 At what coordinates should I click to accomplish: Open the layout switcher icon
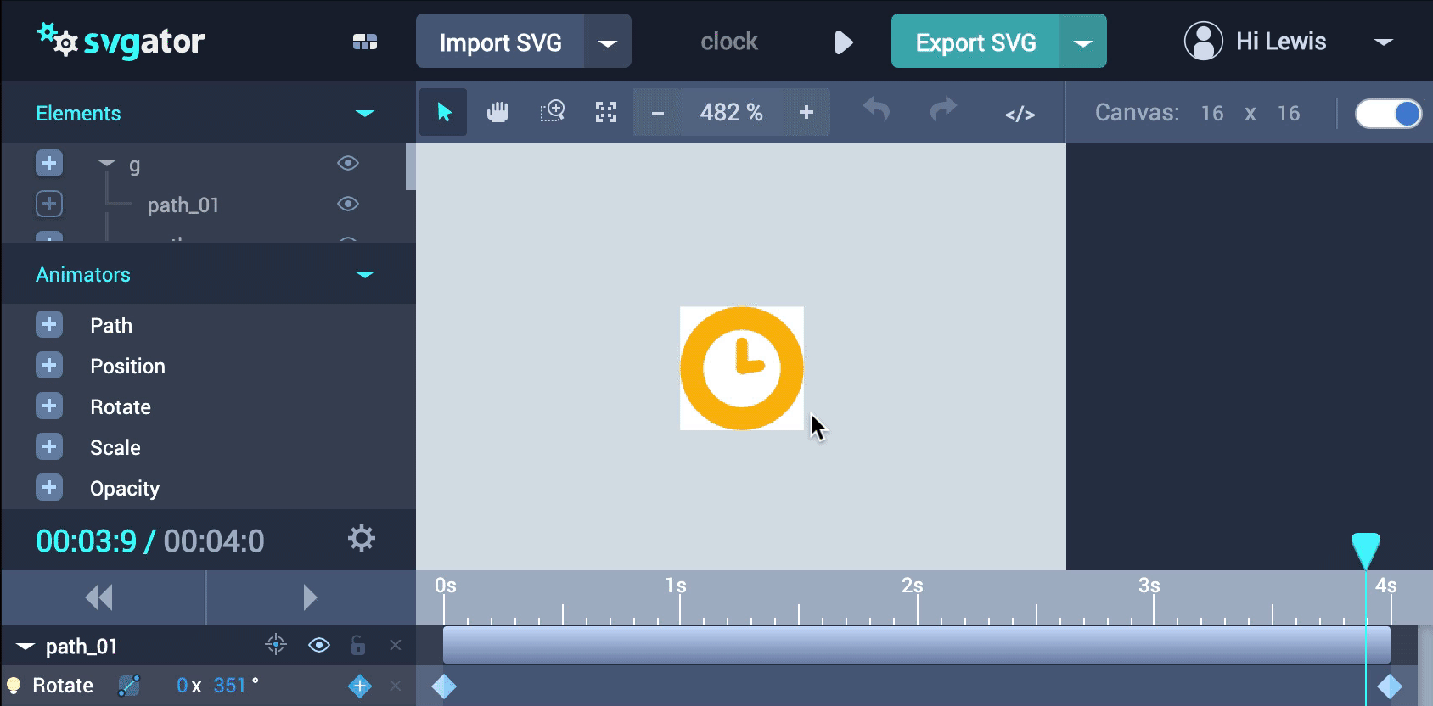(x=365, y=42)
